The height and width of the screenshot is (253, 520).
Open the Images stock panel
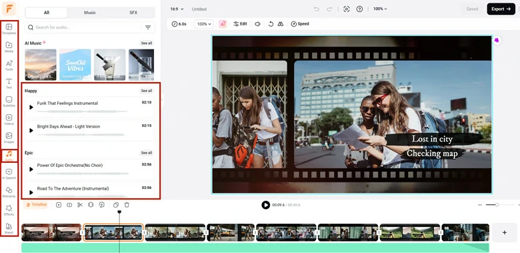pos(9,138)
